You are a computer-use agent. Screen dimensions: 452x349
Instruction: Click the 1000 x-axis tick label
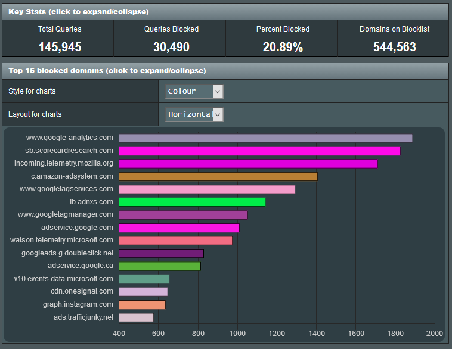[237, 334]
